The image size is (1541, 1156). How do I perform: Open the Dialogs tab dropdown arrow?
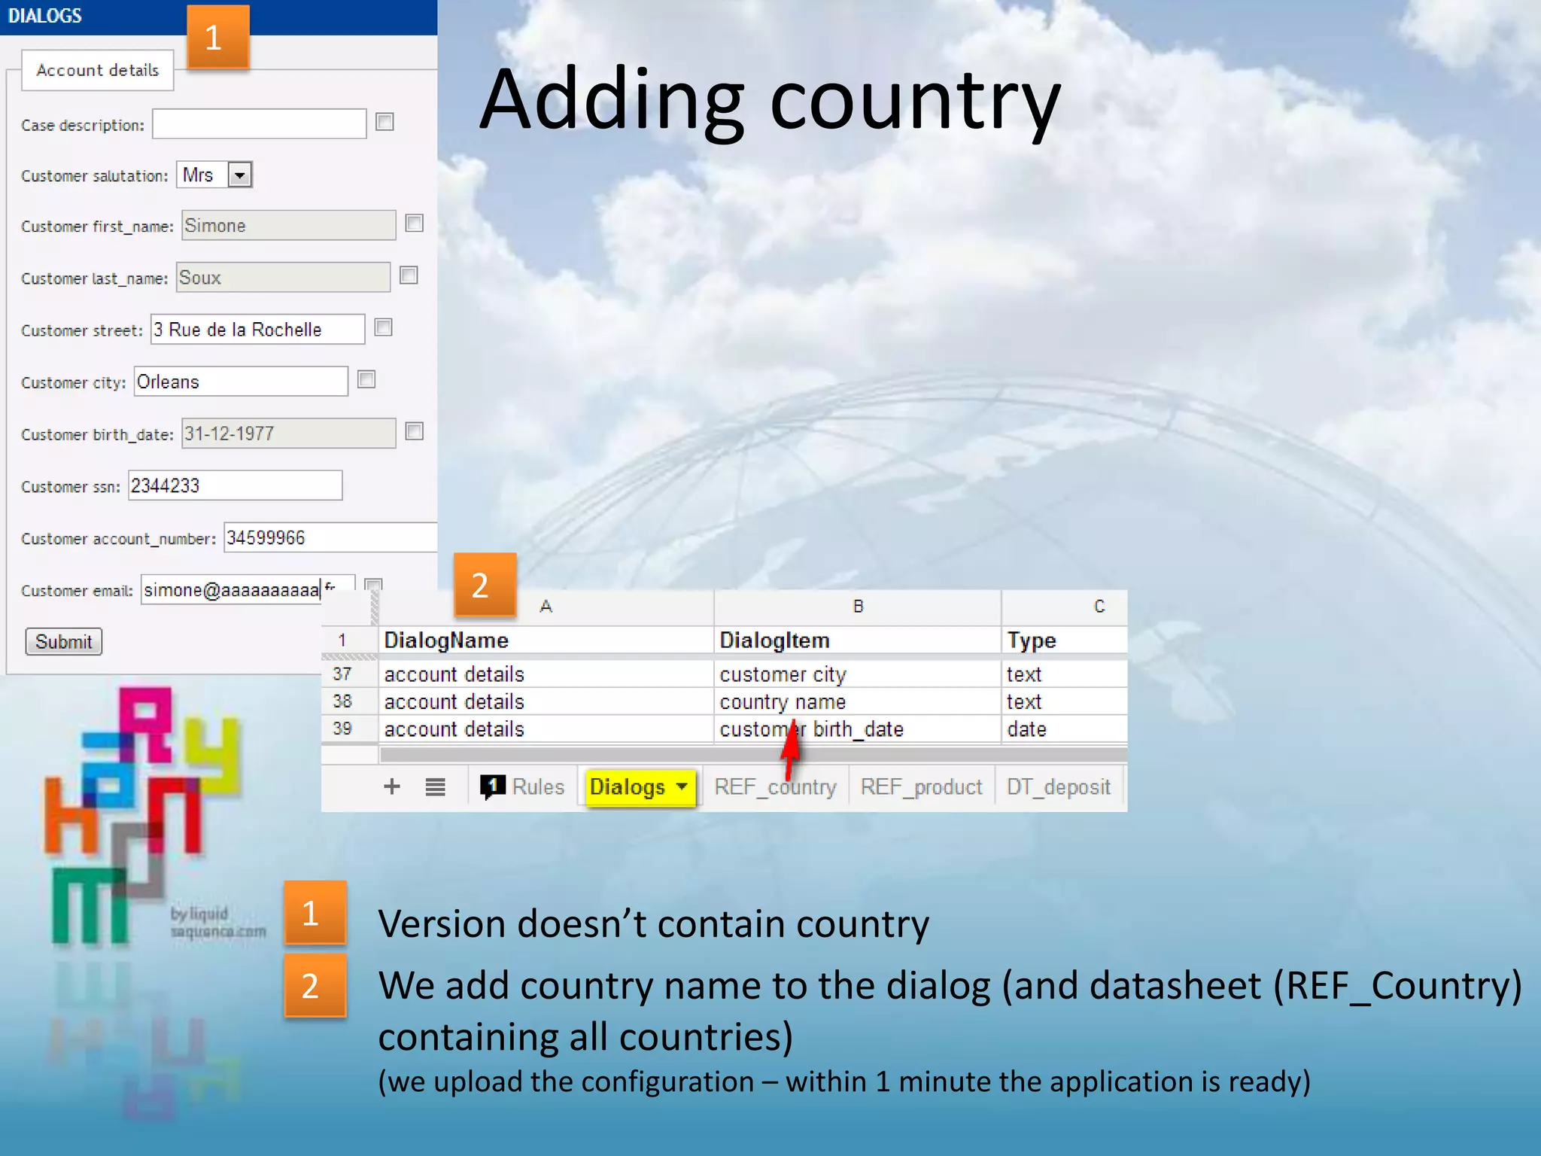(682, 786)
